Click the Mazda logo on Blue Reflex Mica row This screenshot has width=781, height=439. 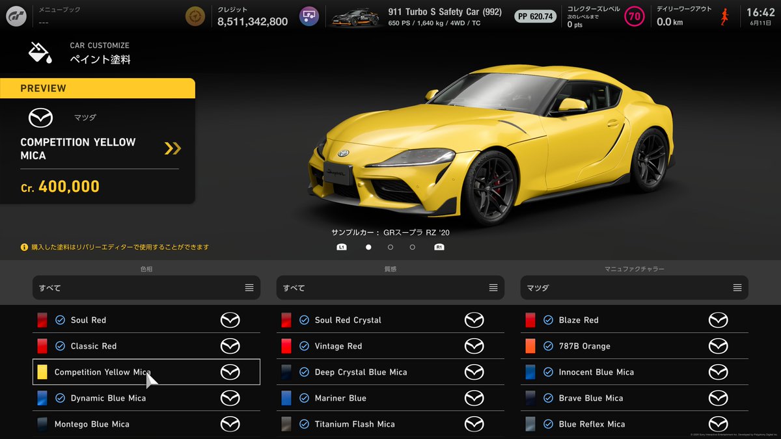pos(718,424)
